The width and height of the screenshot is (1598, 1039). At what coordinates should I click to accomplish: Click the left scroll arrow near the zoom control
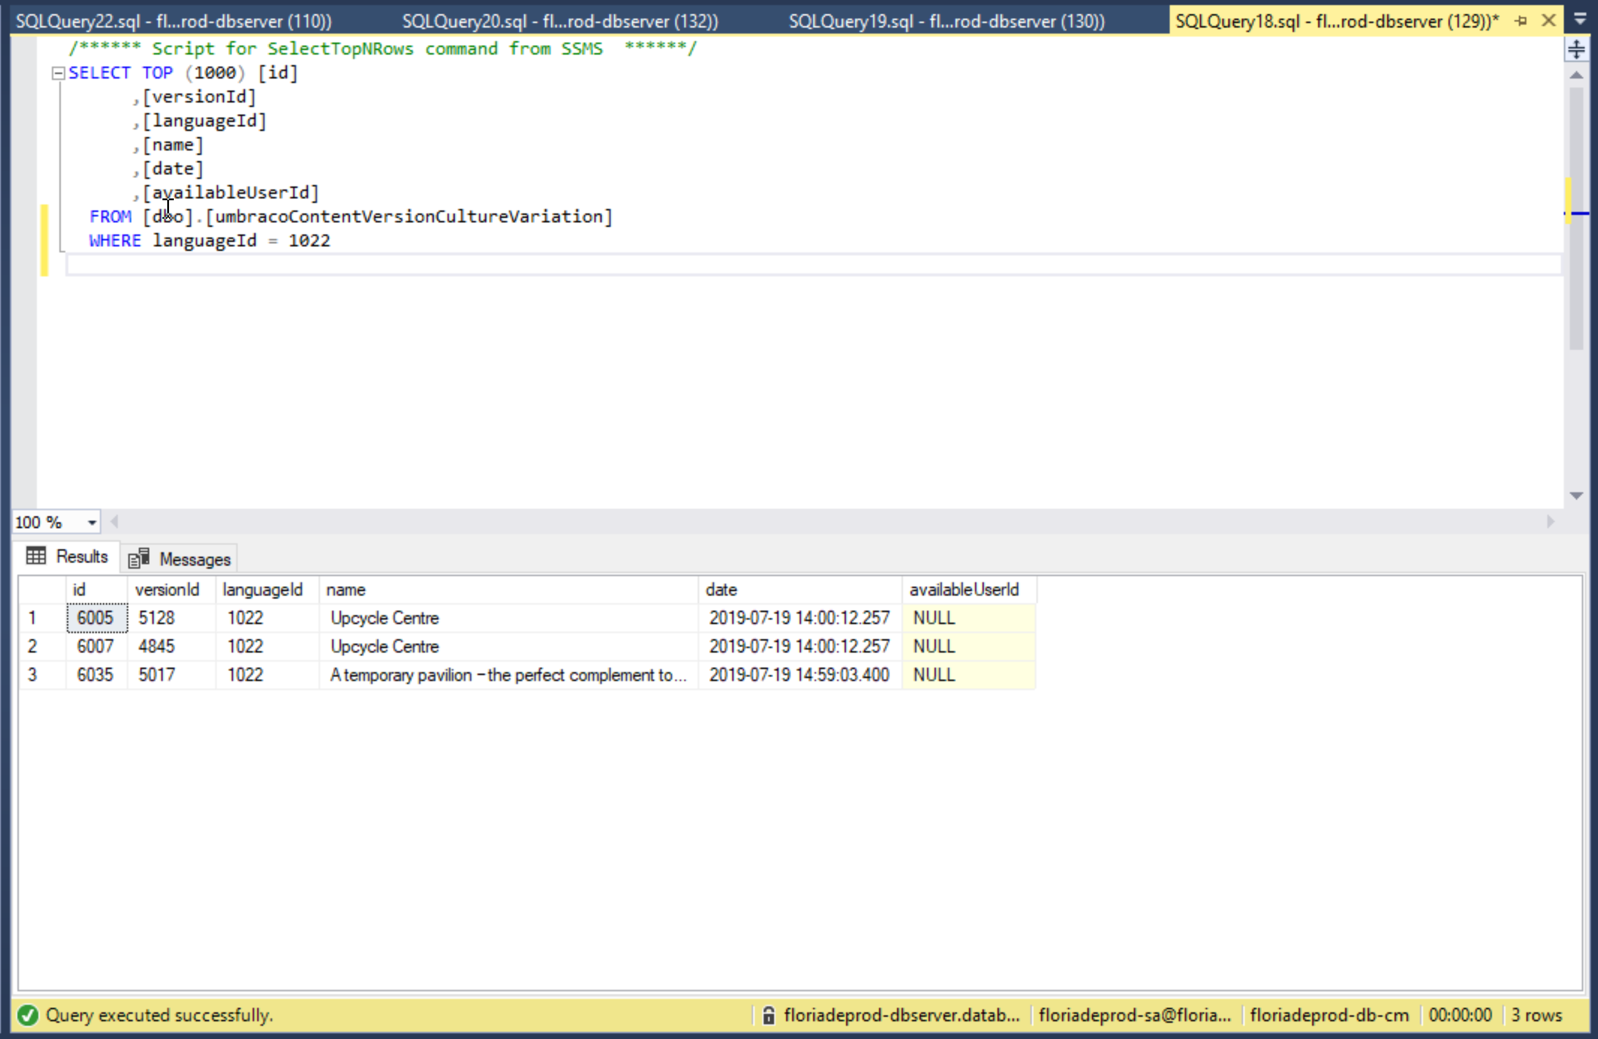(x=115, y=522)
